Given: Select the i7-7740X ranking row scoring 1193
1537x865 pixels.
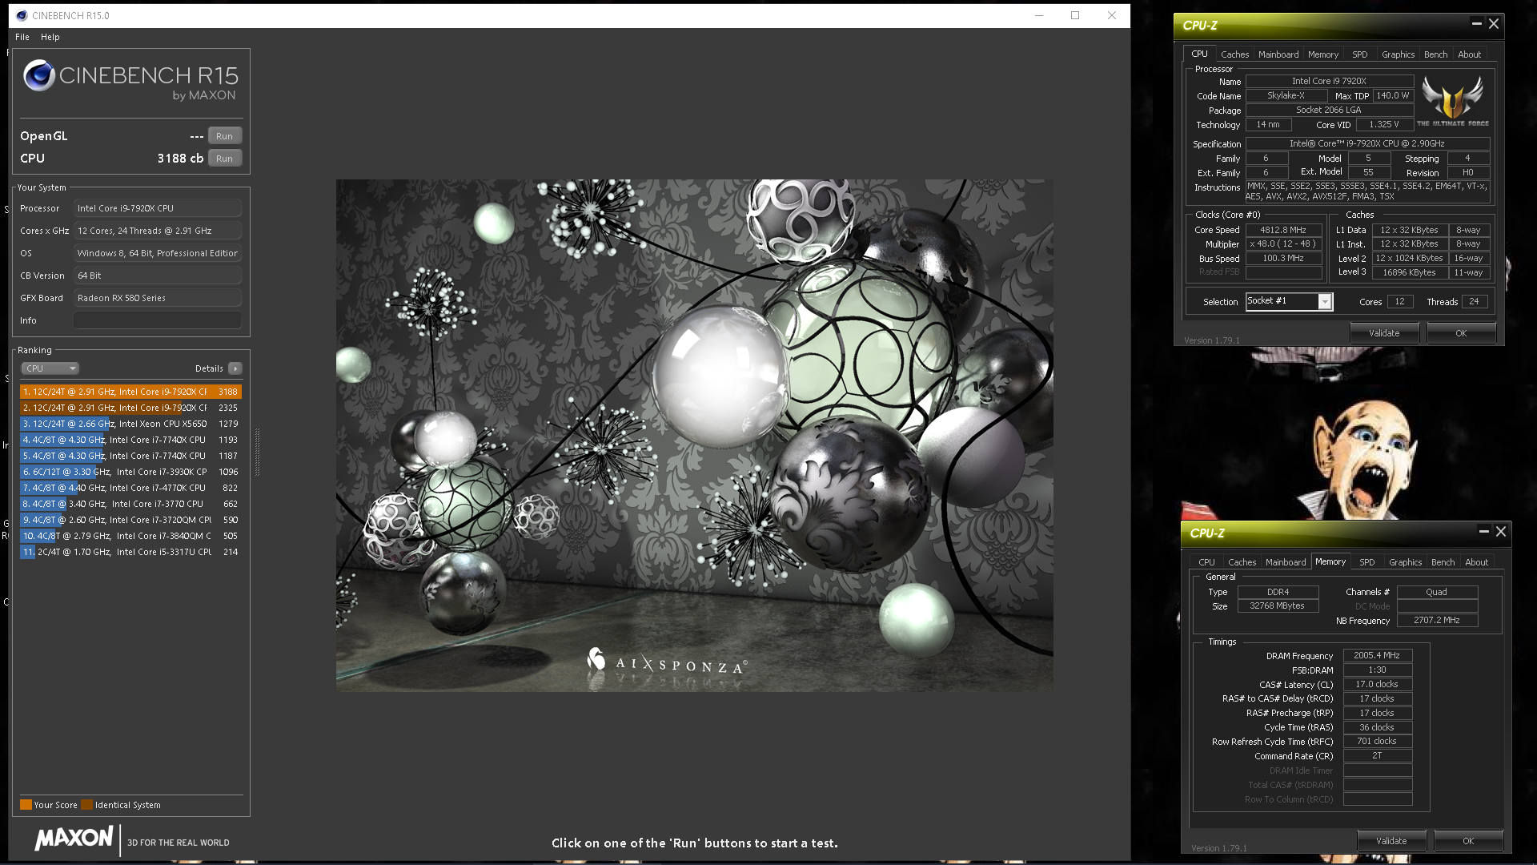Looking at the screenshot, I should 130,440.
